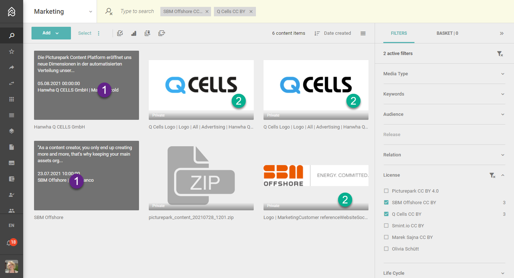514x278 pixels.
Task: Collapse the filters panel with double chevron
Action: click(502, 33)
